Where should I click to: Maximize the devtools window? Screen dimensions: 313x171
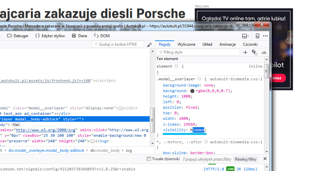point(250,25)
